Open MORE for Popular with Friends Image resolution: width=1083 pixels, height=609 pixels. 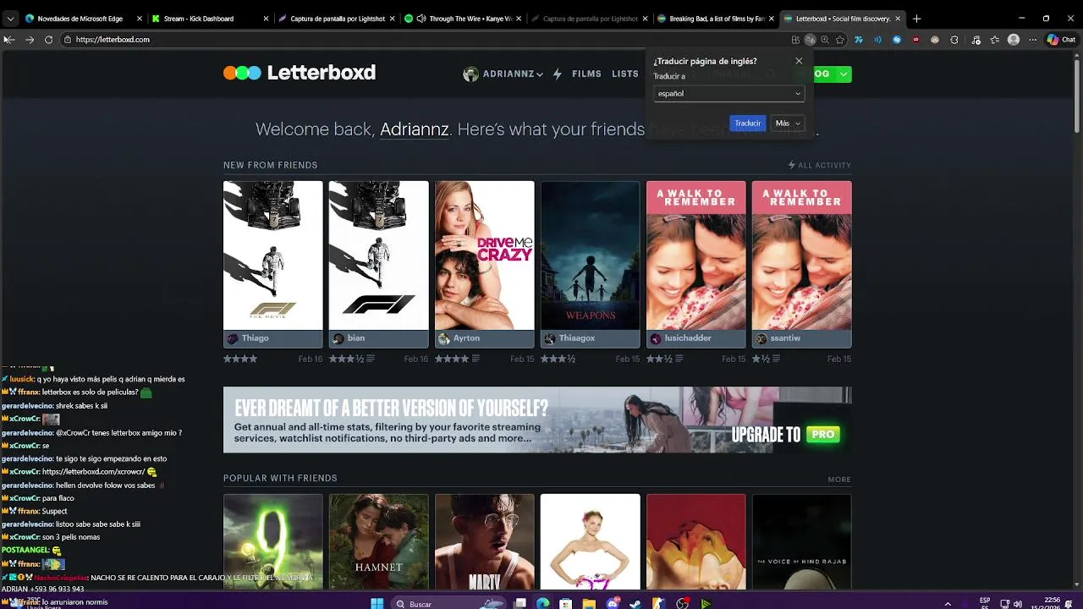(839, 480)
